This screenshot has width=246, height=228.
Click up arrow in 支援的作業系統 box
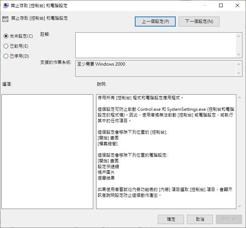(x=238, y=64)
